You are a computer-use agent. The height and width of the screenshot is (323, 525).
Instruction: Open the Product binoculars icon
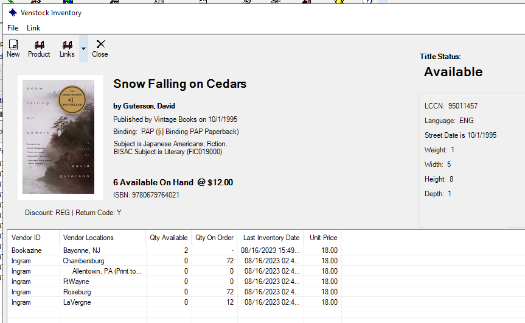click(x=39, y=45)
